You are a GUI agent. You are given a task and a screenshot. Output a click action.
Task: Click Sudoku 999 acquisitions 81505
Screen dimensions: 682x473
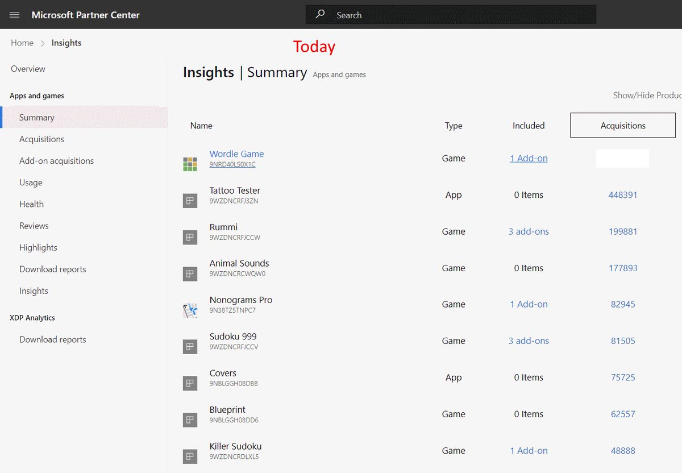(x=623, y=341)
